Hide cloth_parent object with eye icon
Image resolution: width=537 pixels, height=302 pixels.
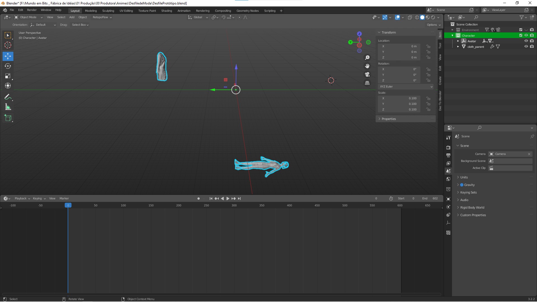[x=526, y=47]
